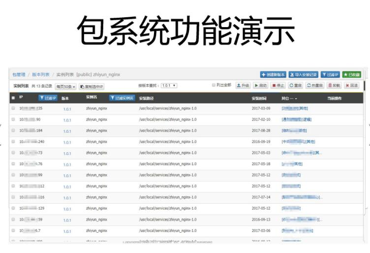This screenshot has height=253, width=370.
Task: Click the 升级 upgrade button
Action: pyautogui.click(x=243, y=85)
